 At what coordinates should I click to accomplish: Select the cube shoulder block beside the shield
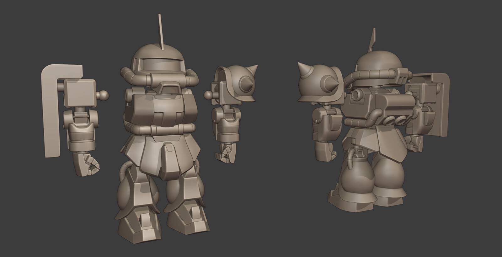coord(80,93)
